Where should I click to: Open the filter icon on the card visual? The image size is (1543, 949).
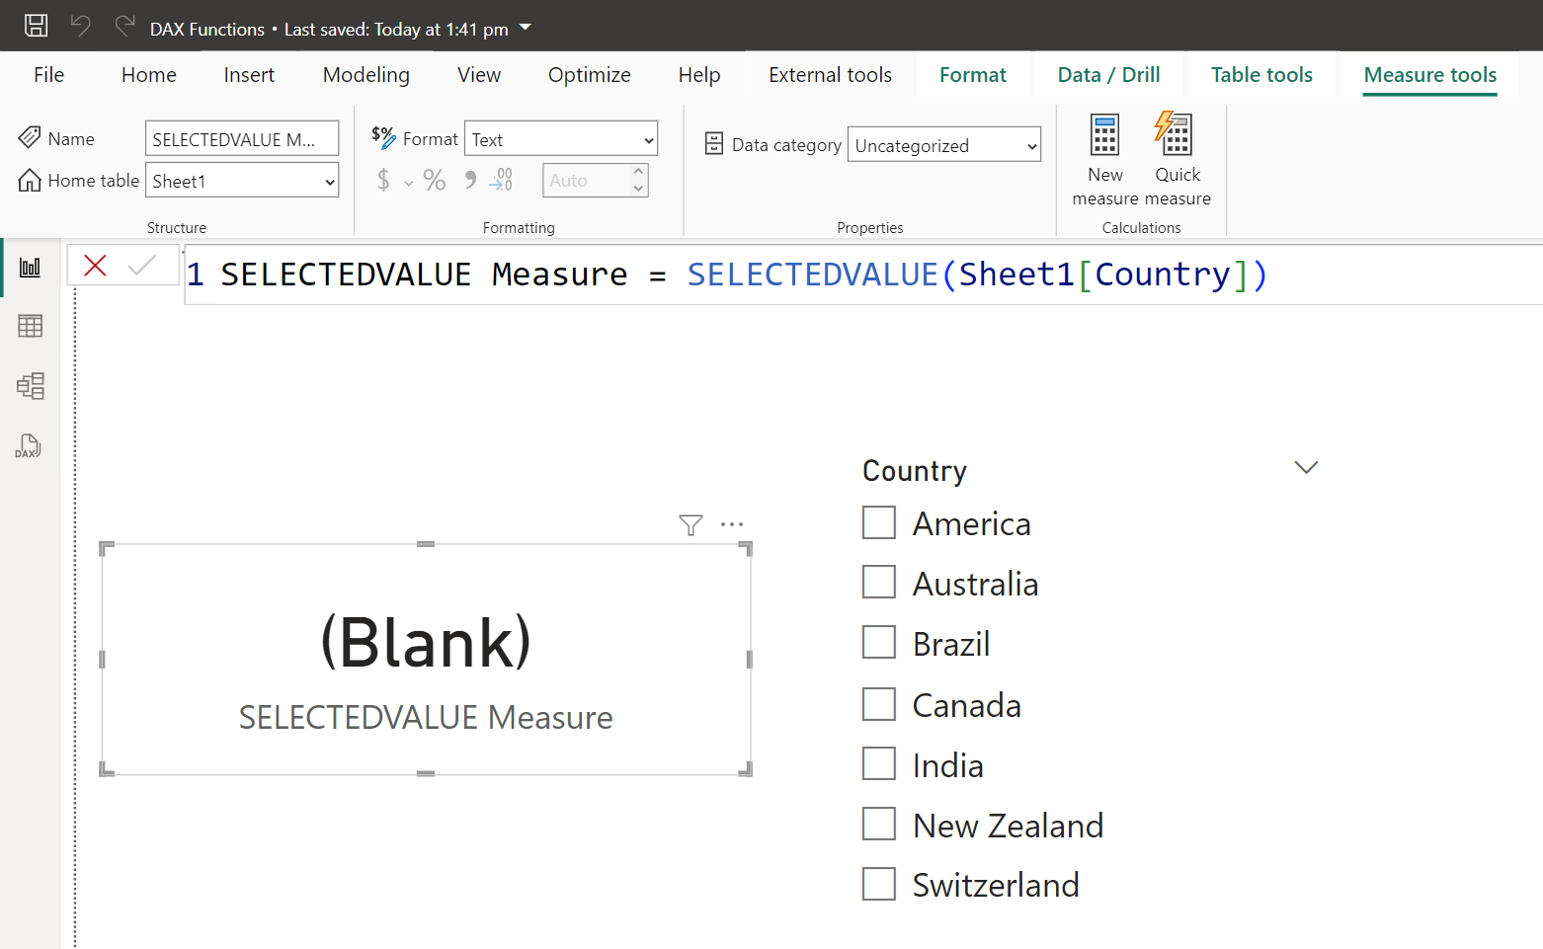690,524
